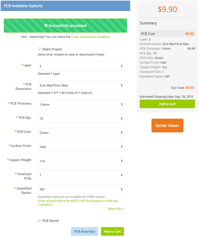Click the PCB Available Options header

[65, 6]
